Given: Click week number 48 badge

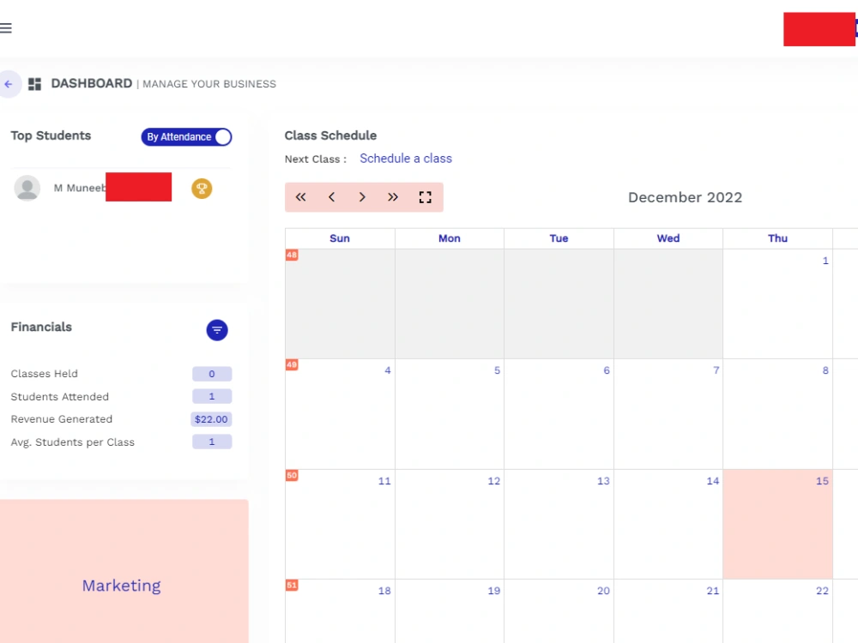Looking at the screenshot, I should pyautogui.click(x=292, y=255).
